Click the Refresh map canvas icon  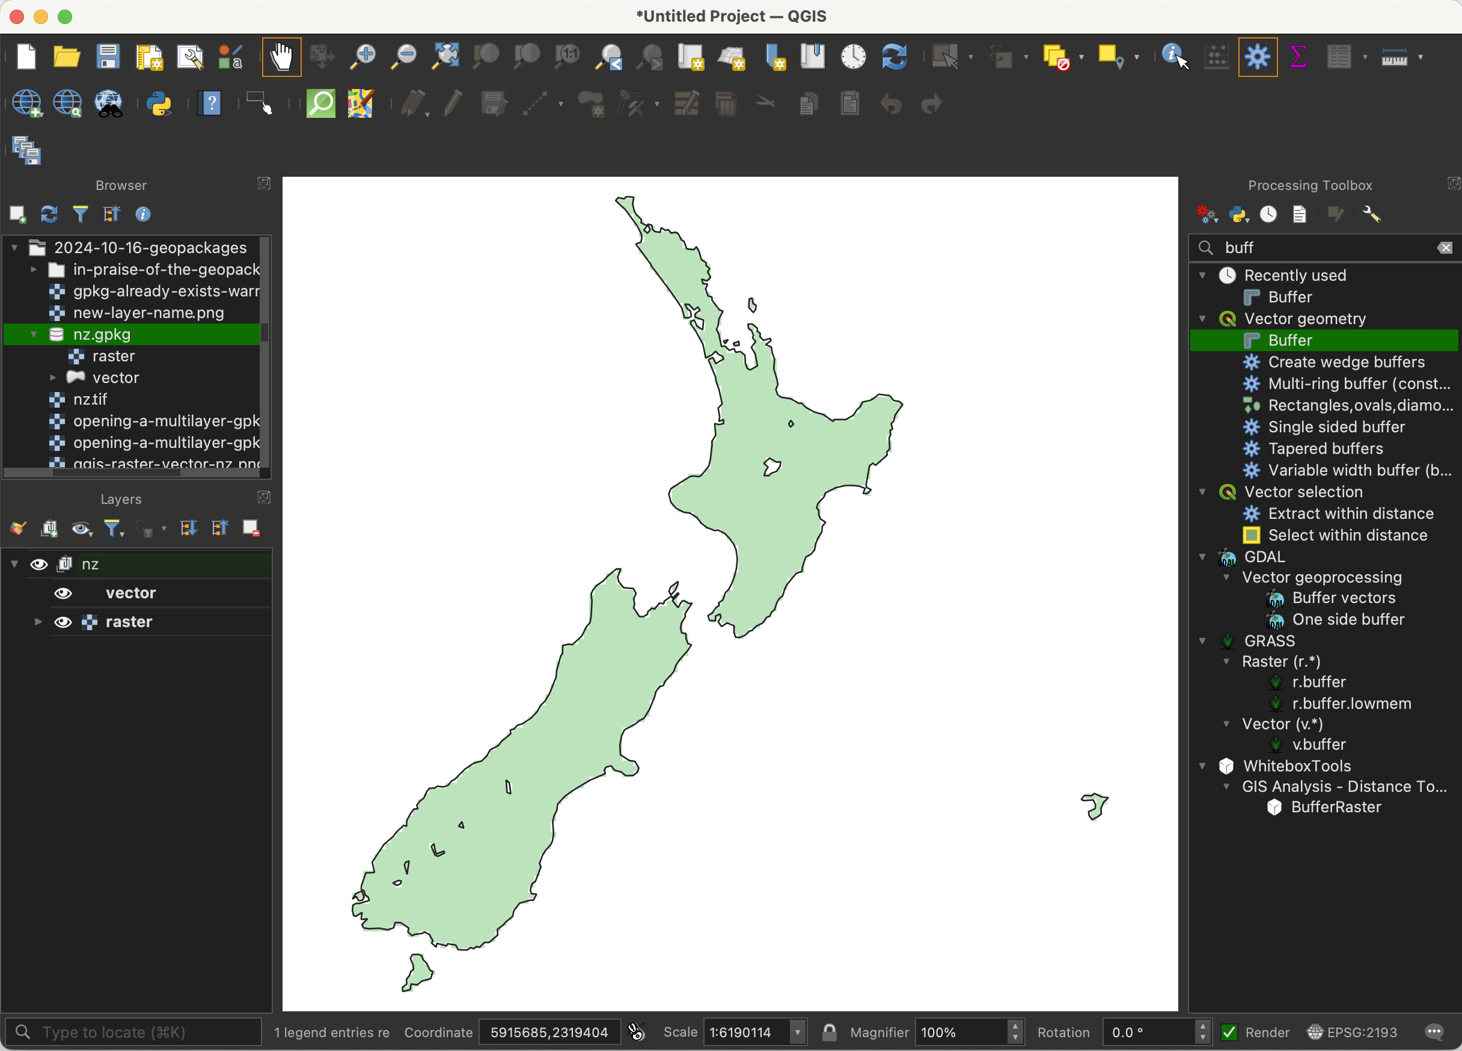(894, 57)
